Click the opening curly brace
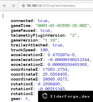Image resolution: width=93 pixels, height=102 pixels. tap(3, 16)
